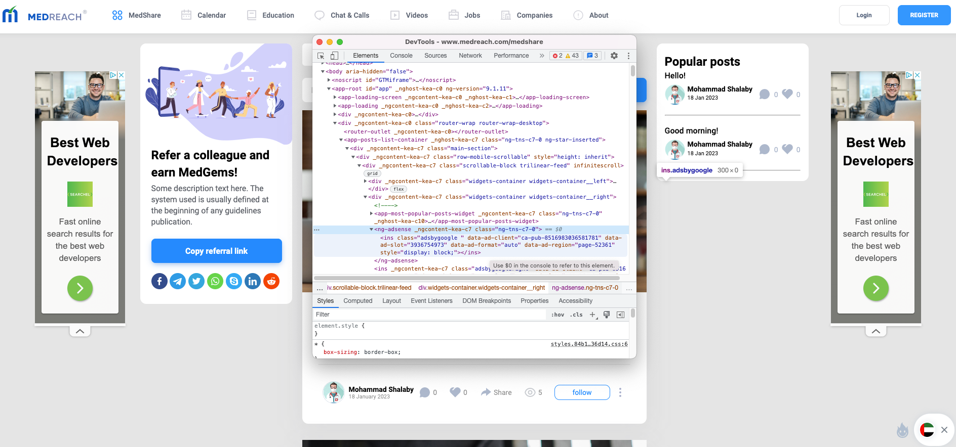956x447 pixels.
Task: Expand widgets-container__left div node
Action: click(x=366, y=181)
